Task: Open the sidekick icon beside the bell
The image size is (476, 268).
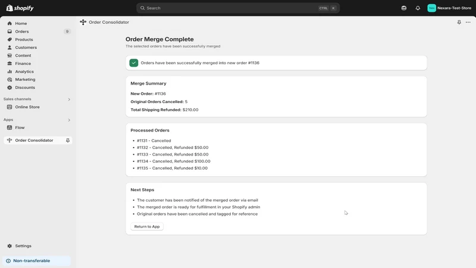Action: (x=404, y=8)
